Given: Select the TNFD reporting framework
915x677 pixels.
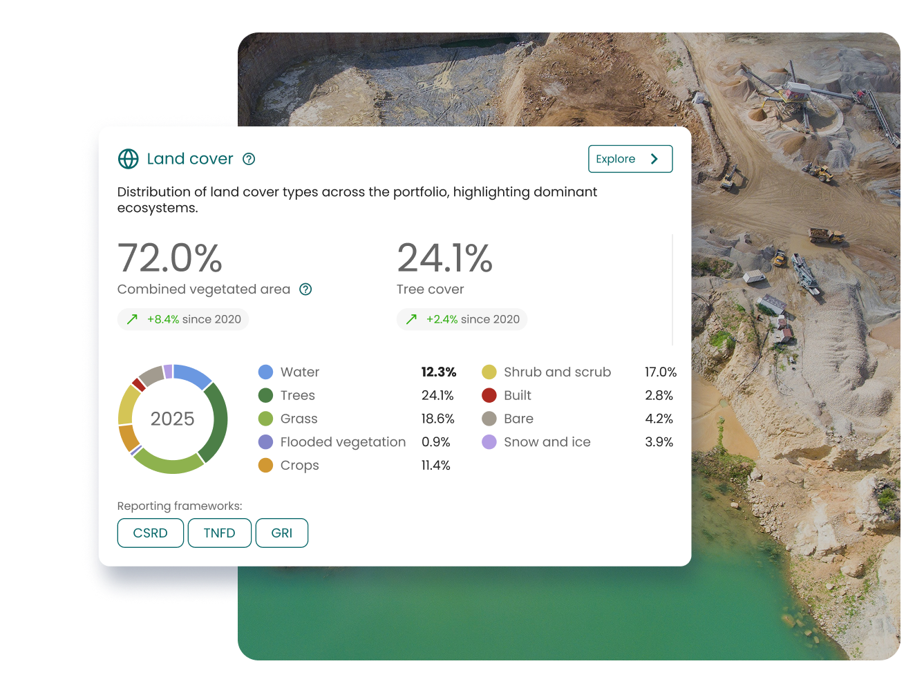Looking at the screenshot, I should 220,533.
